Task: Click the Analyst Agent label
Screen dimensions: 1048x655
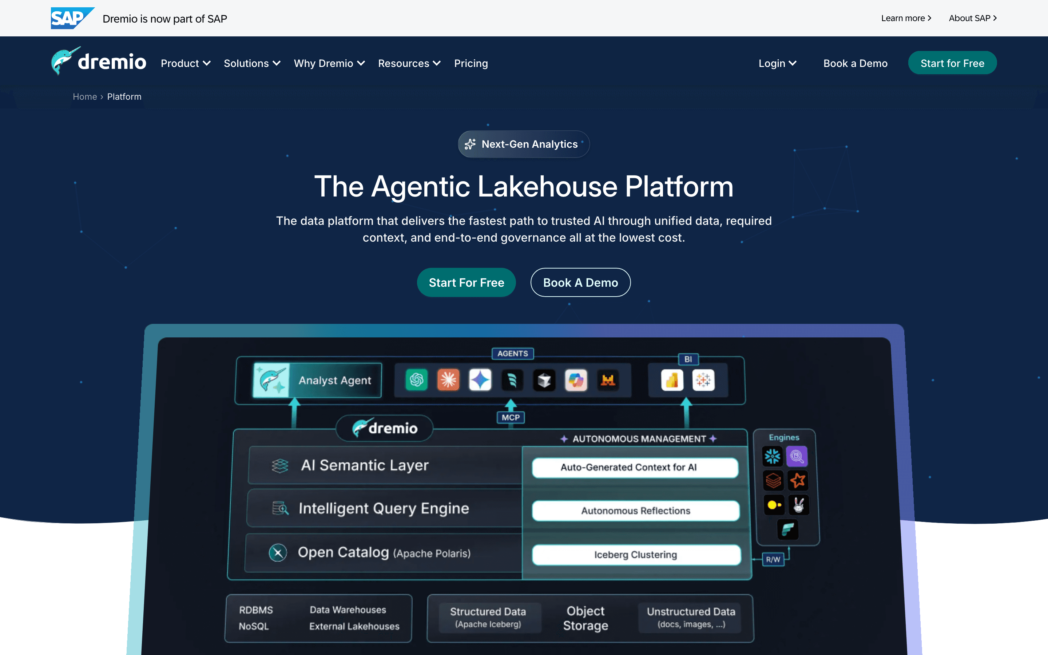Action: [x=335, y=380]
